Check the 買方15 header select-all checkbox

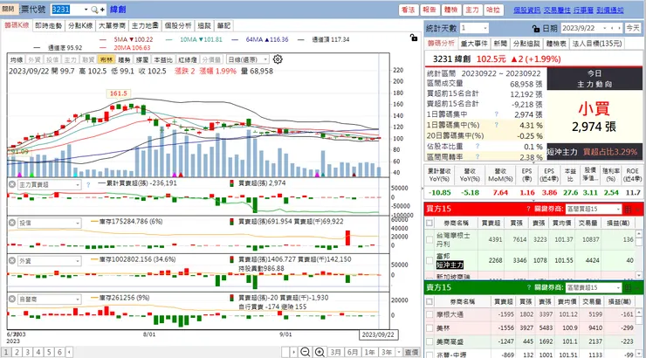[430, 223]
